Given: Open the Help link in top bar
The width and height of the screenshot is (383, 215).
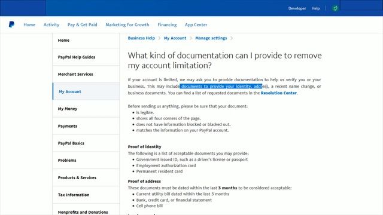Looking at the screenshot, I should click(315, 8).
